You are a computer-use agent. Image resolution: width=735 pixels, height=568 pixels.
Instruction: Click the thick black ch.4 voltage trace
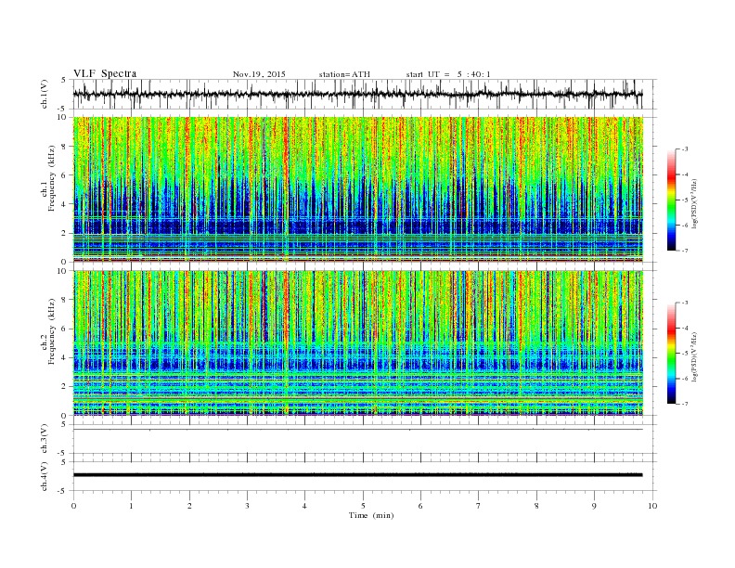tap(358, 475)
